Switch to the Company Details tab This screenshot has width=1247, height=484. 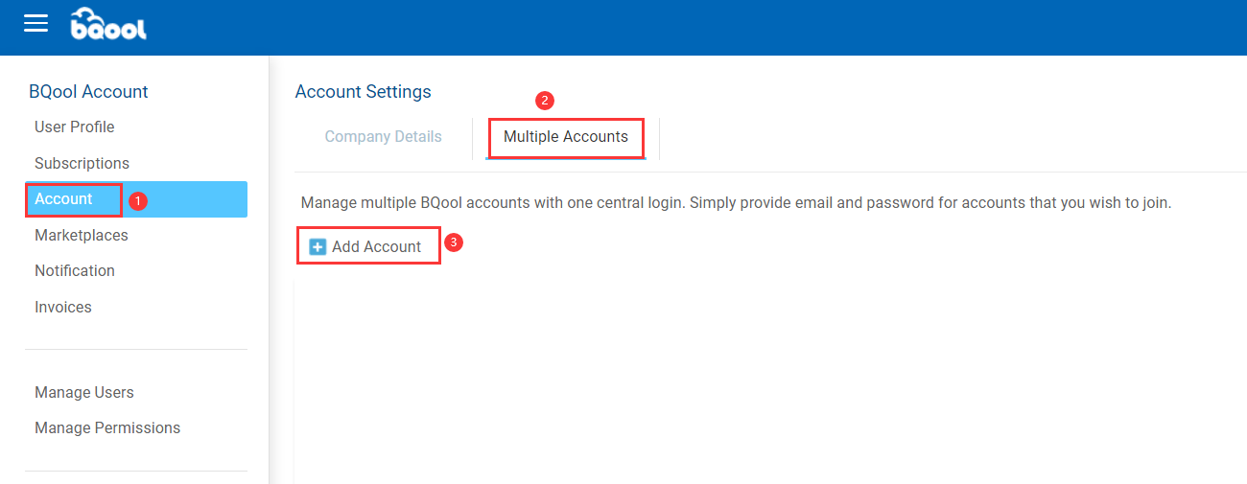coord(383,137)
